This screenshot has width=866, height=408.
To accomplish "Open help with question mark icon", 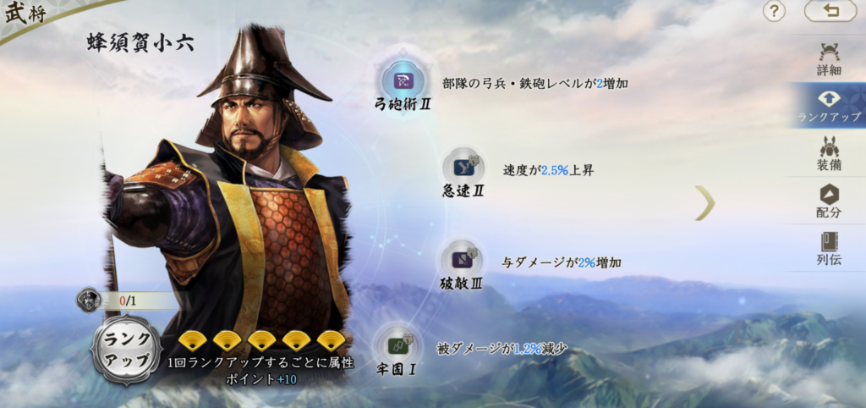I will pos(775,11).
